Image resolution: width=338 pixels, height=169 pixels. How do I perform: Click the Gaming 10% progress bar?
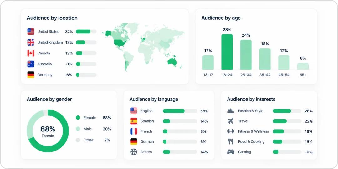(x=287, y=152)
